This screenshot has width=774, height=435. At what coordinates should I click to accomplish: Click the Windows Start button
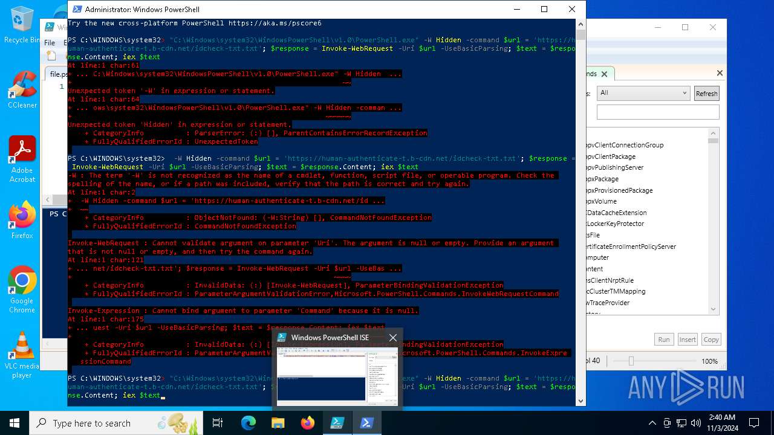[15, 423]
